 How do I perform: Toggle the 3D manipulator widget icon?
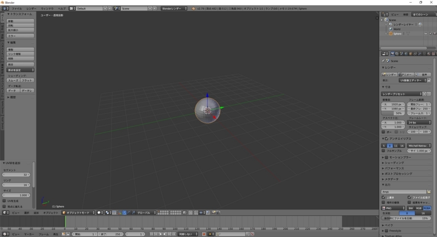(120, 213)
